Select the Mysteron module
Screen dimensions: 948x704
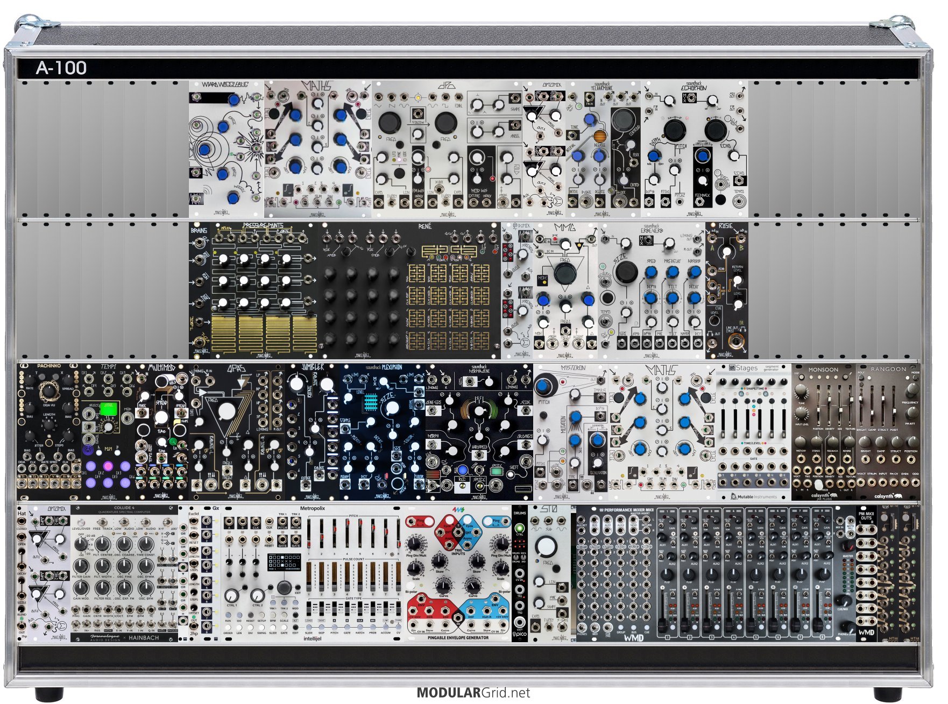coord(571,432)
